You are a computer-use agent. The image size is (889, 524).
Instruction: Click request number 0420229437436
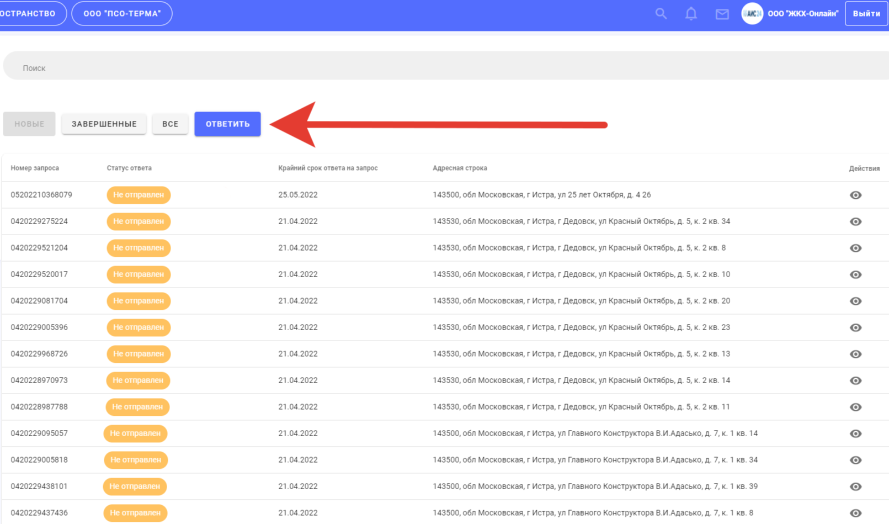point(39,513)
